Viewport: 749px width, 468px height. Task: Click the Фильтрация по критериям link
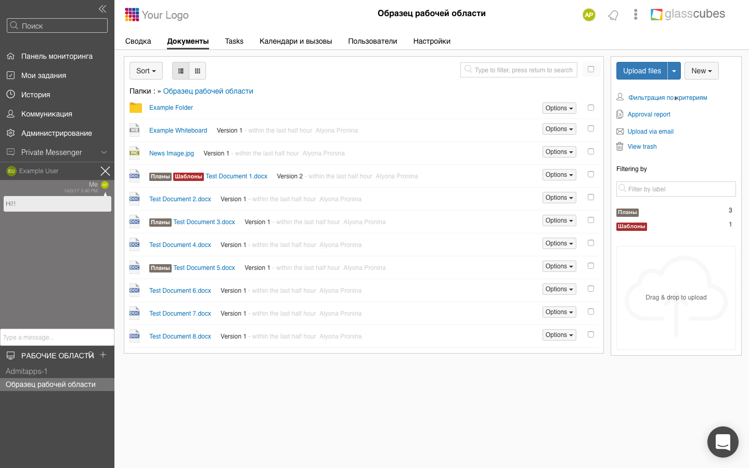tap(668, 98)
